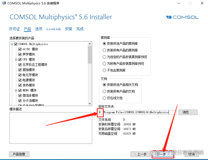Viewport: 208px width, 160px height.
Task: Open the LiveLink step tab
Action: (54, 29)
